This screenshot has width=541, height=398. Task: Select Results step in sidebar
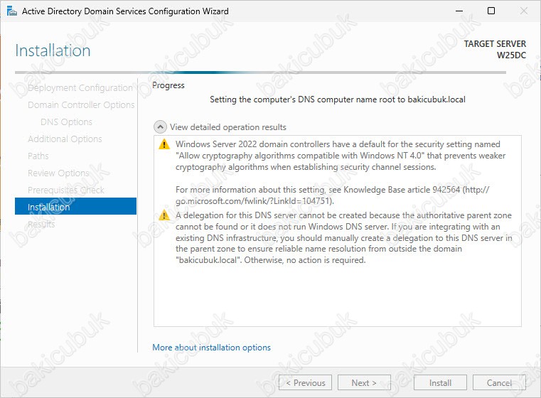[x=41, y=224]
